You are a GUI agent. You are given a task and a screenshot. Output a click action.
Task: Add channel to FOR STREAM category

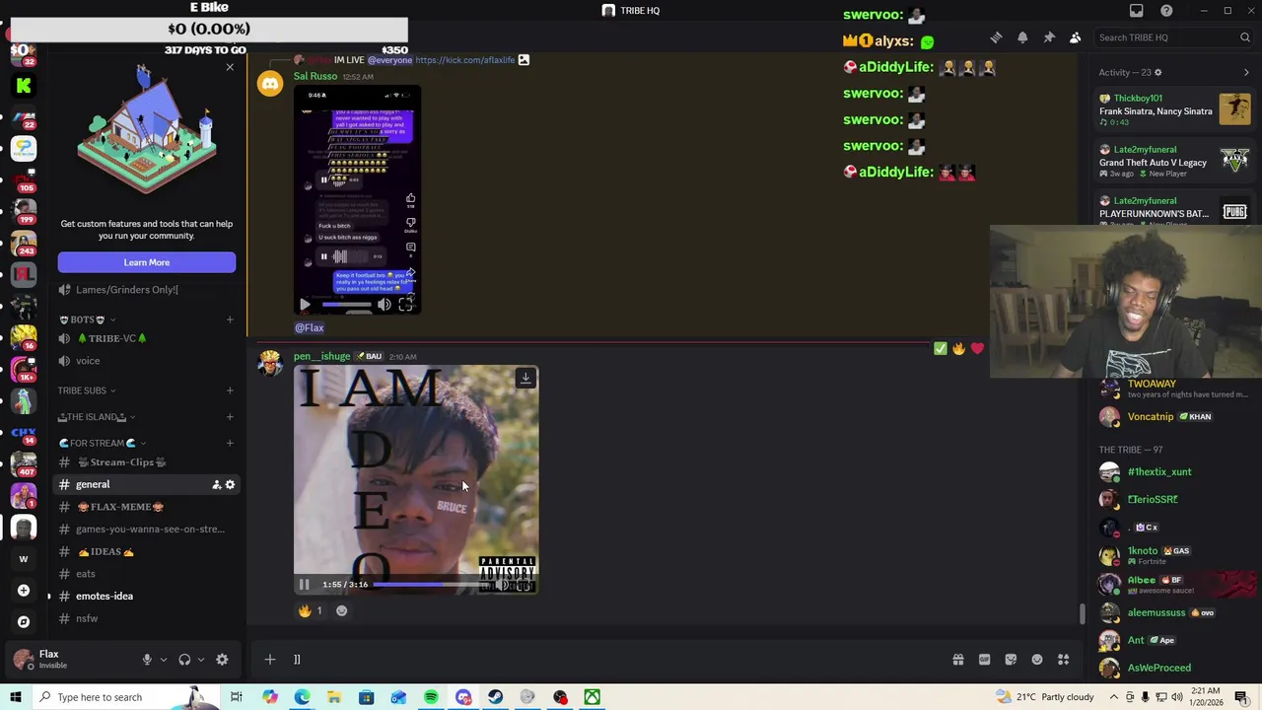coord(230,443)
